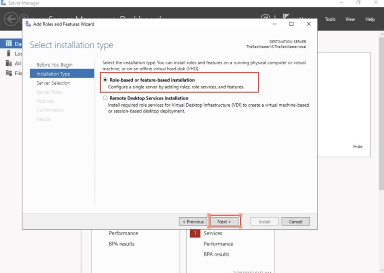Click Server Manager scroll down arrow
This screenshot has width=384, height=273.
pos(382,270)
